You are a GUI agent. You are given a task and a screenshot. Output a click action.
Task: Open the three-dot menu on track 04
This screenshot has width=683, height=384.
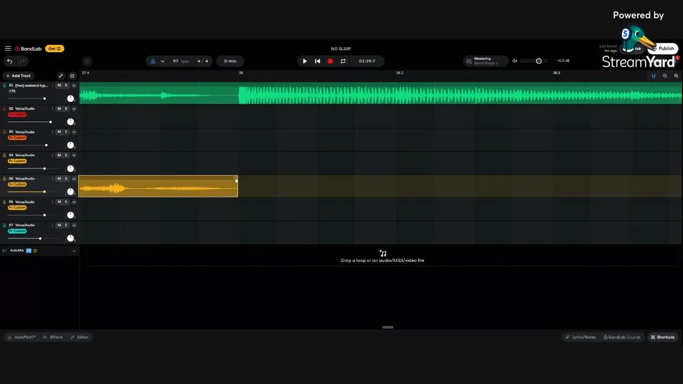pos(52,155)
